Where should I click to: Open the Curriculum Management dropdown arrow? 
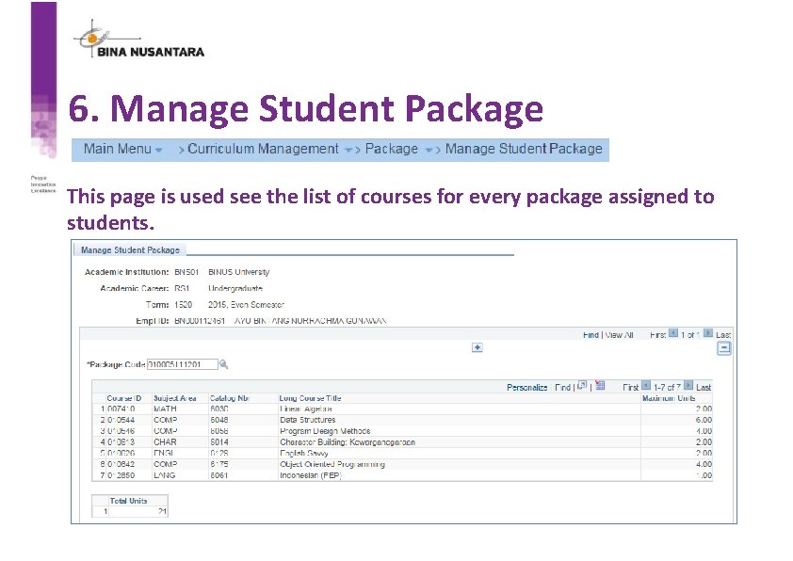(x=348, y=149)
